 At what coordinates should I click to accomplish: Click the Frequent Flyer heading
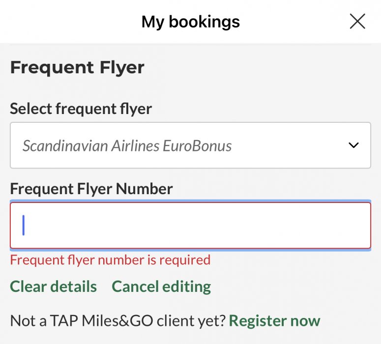click(x=77, y=67)
